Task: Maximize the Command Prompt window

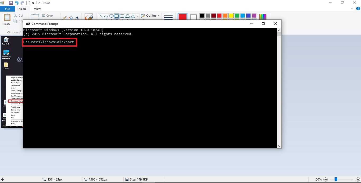Action: click(263, 24)
